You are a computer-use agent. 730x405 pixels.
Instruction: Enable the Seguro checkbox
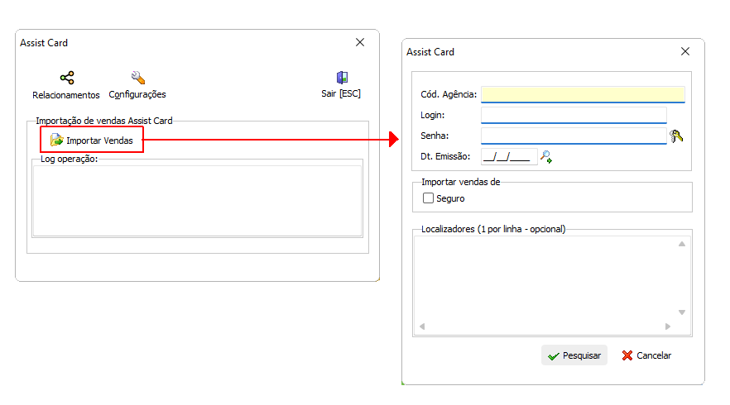(x=428, y=198)
